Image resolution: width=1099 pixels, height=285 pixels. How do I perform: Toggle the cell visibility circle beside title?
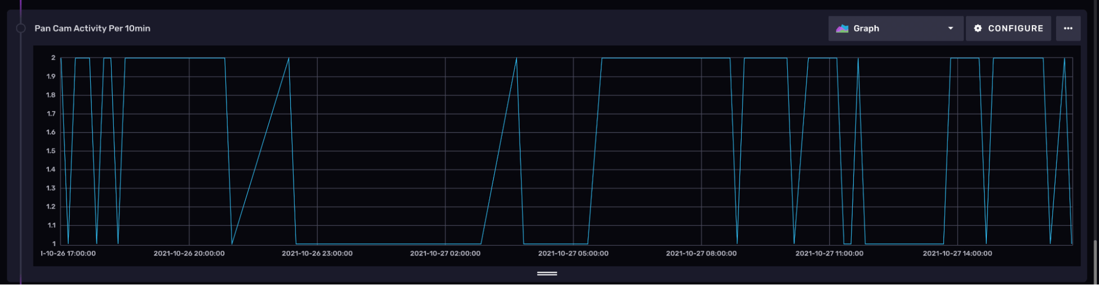click(21, 29)
